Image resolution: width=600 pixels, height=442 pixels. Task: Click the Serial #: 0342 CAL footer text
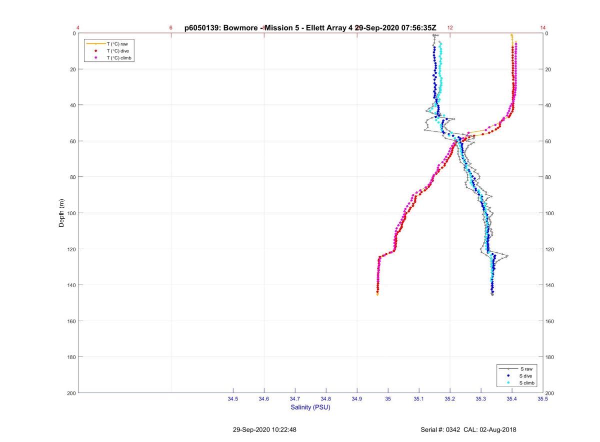pos(468,430)
